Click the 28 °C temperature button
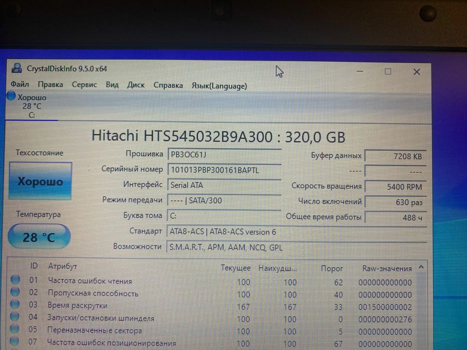 tap(39, 236)
